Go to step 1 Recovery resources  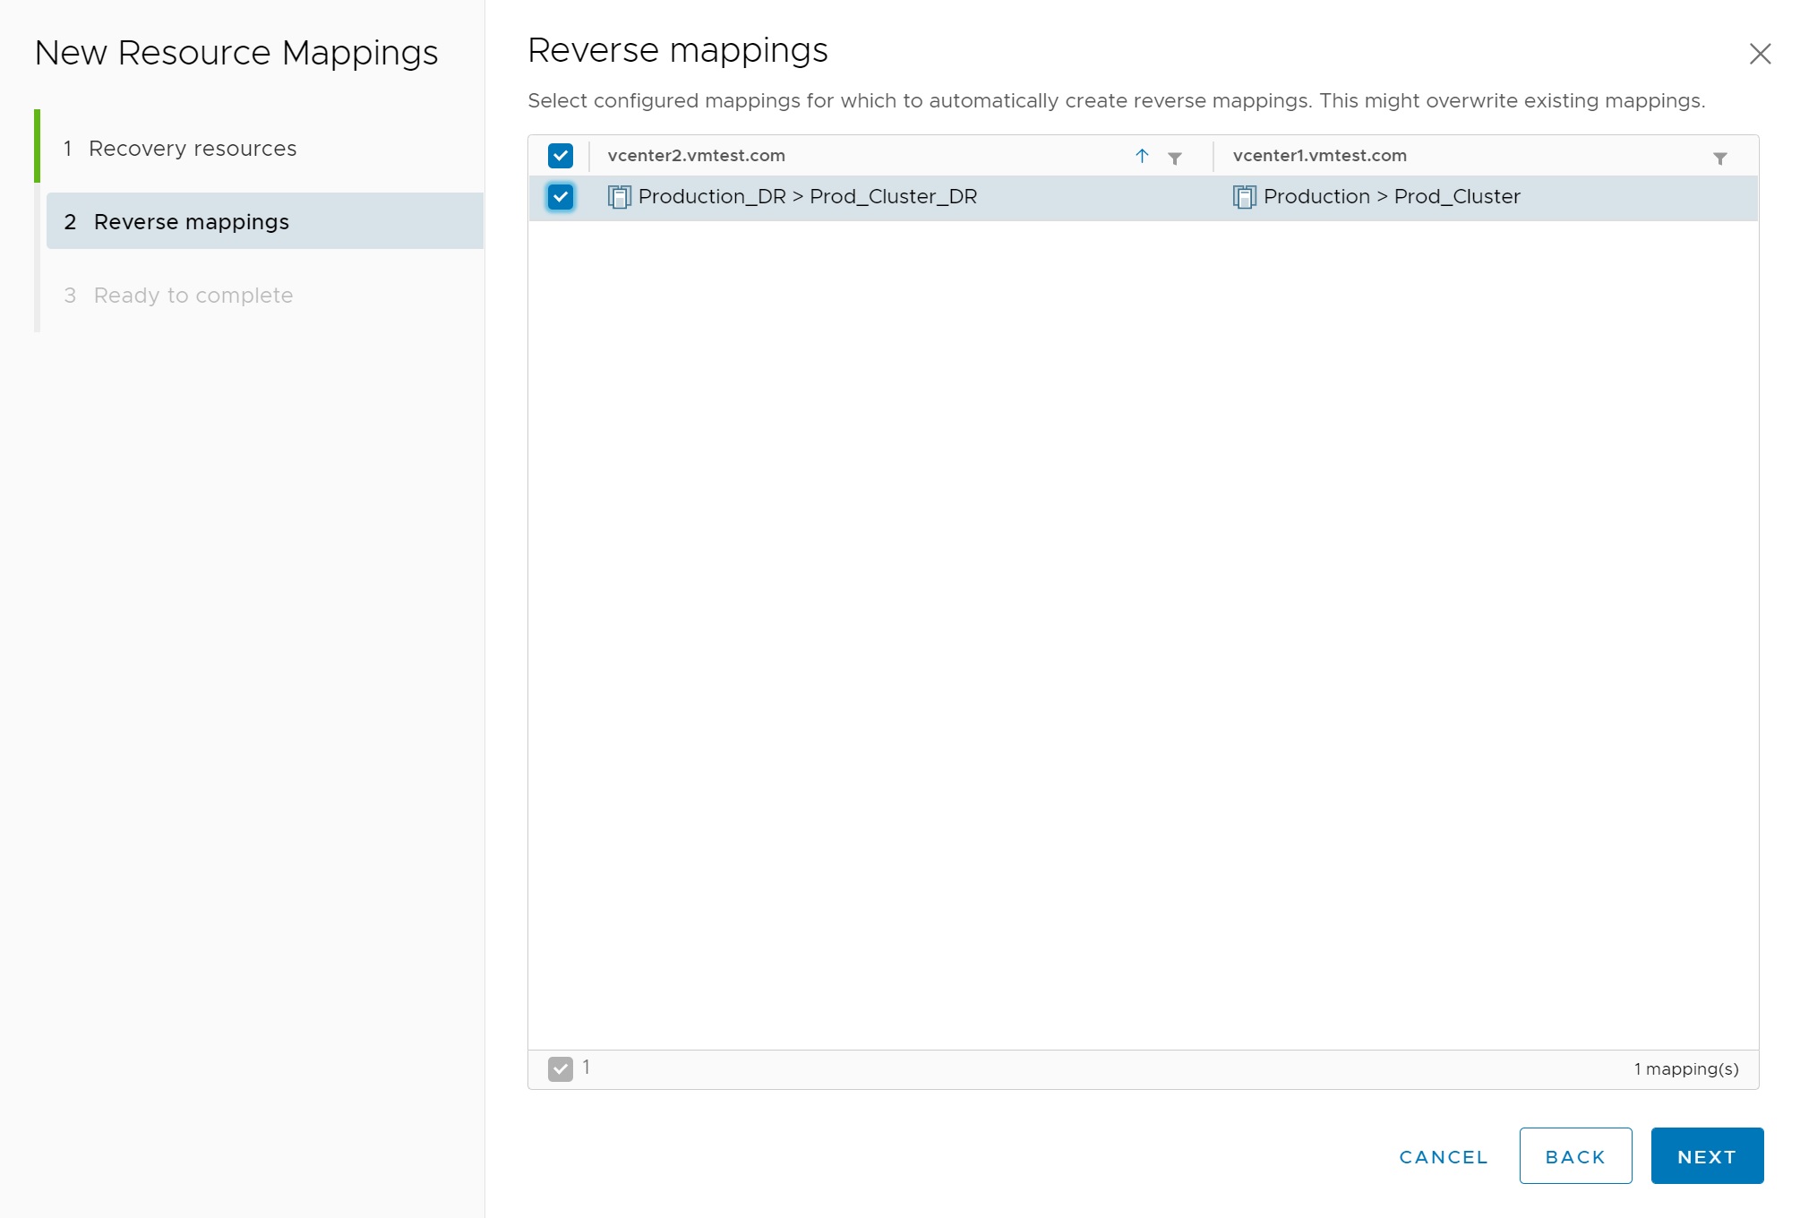click(192, 149)
